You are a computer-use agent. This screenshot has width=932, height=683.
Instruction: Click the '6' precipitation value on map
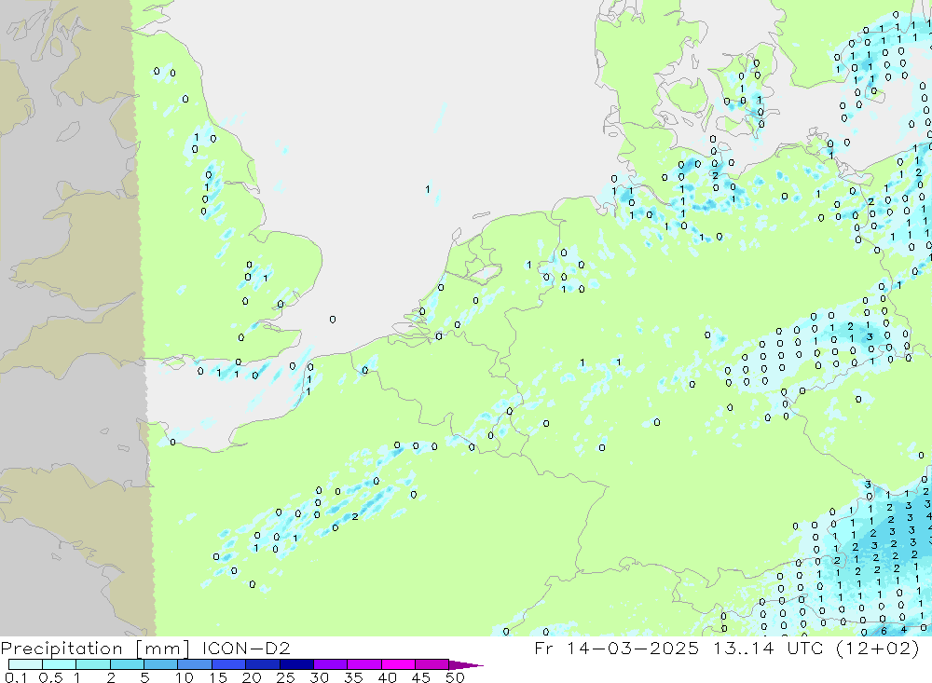884,631
